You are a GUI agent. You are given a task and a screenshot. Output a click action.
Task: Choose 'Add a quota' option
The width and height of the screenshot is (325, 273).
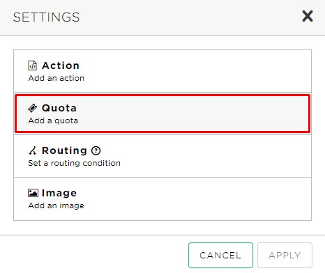pyautogui.click(x=53, y=120)
